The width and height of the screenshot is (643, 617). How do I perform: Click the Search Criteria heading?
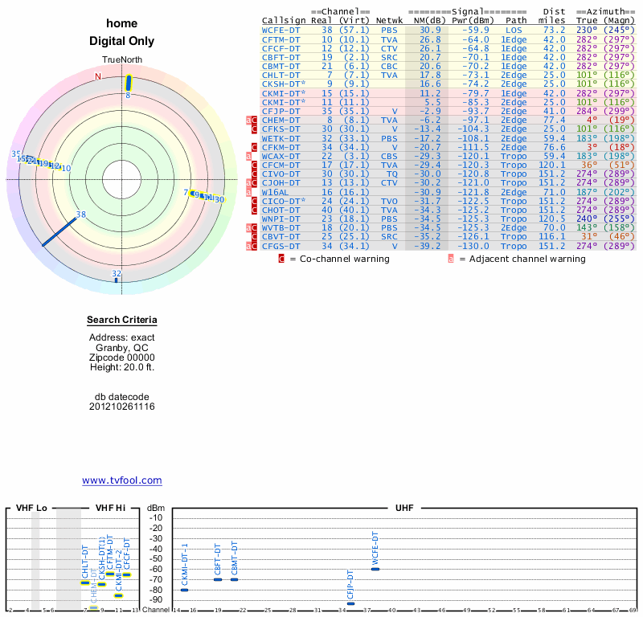point(122,320)
